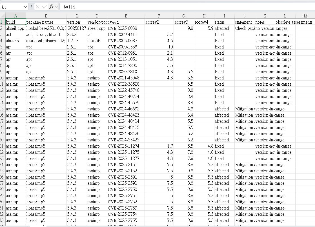Select row 15 header
Image resolution: width=315 pixels, height=227 pixels.
pos(2,109)
